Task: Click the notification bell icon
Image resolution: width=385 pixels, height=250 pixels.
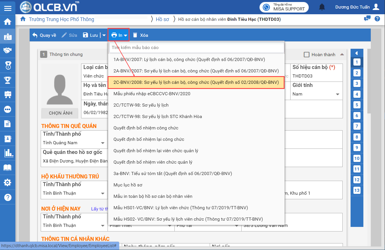Action: coord(322,7)
